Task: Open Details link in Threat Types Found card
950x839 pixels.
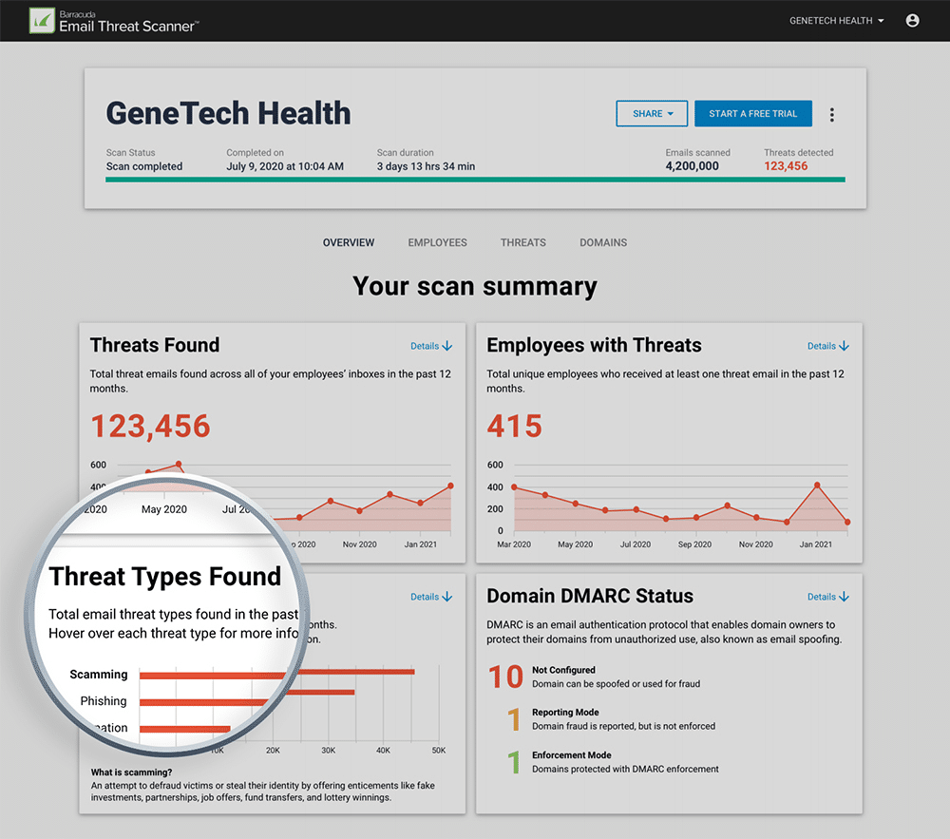Action: tap(430, 597)
